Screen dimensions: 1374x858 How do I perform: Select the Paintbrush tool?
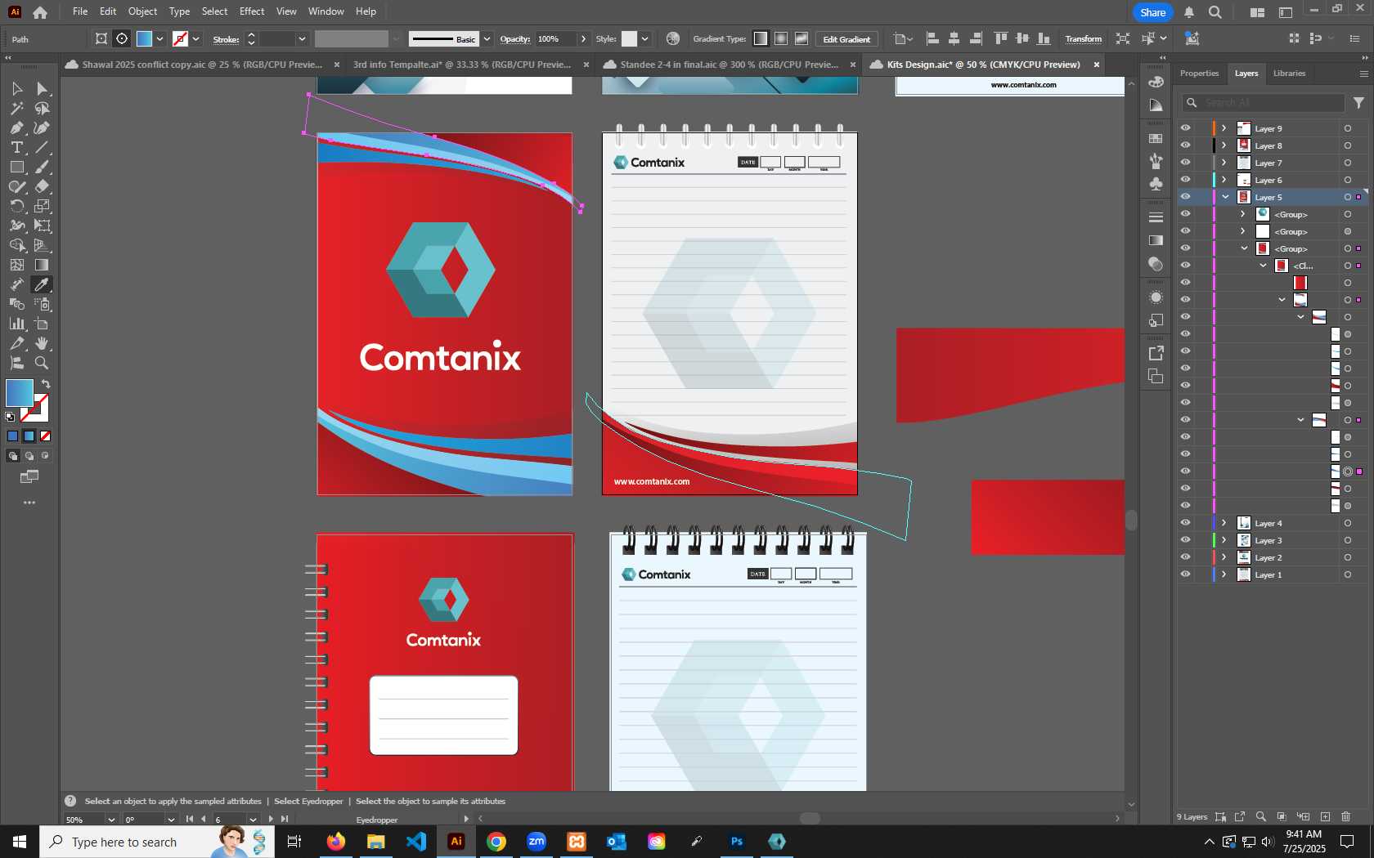tap(42, 167)
